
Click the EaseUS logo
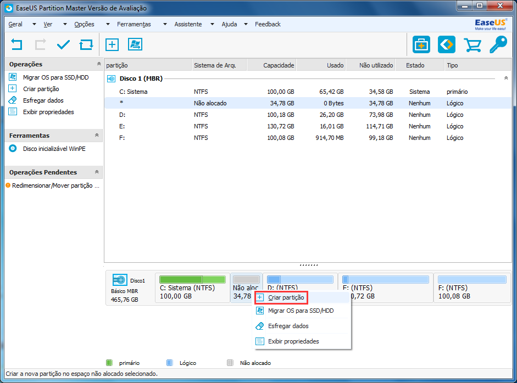[490, 24]
